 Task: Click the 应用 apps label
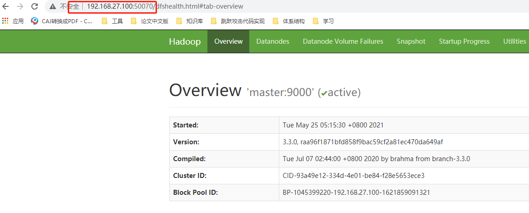[18, 21]
